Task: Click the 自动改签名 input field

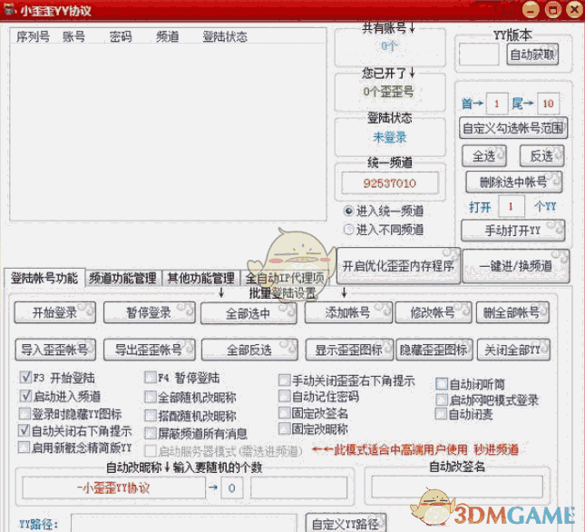Action: [x=457, y=487]
